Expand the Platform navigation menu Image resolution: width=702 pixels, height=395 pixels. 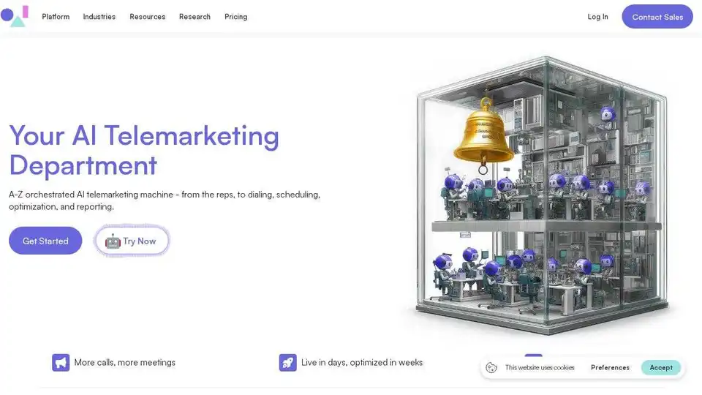click(x=56, y=17)
